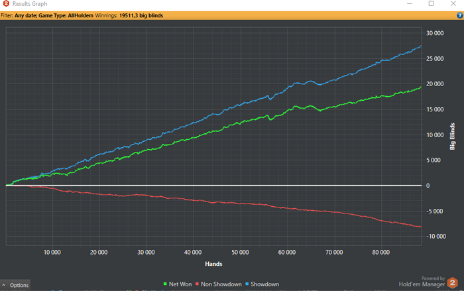Close the Results Graph window
464x291 pixels.
point(453,3)
